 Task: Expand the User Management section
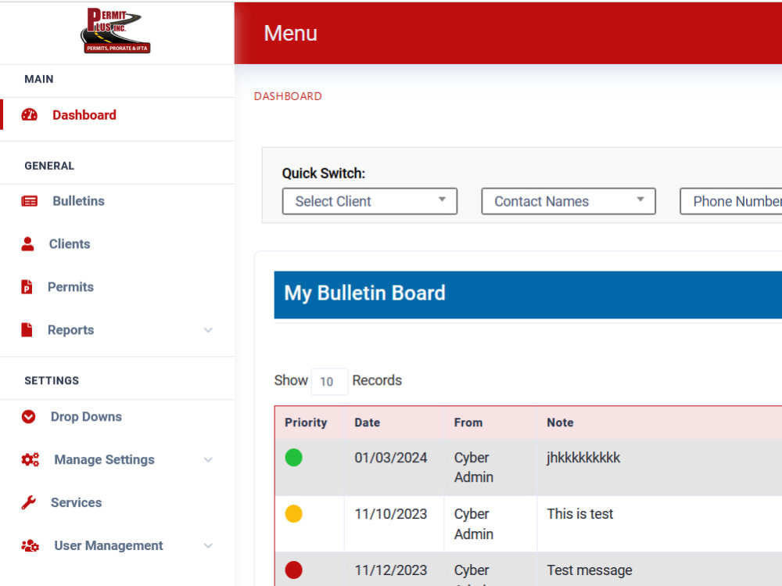[x=208, y=546]
